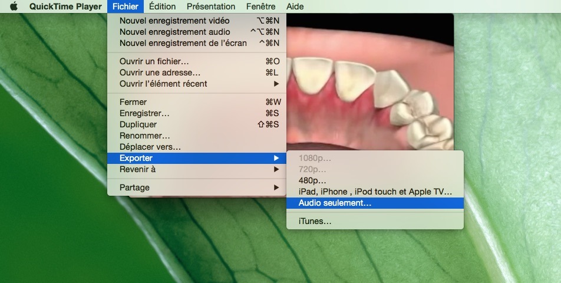Expand the Revenir à submenu

coord(197,169)
